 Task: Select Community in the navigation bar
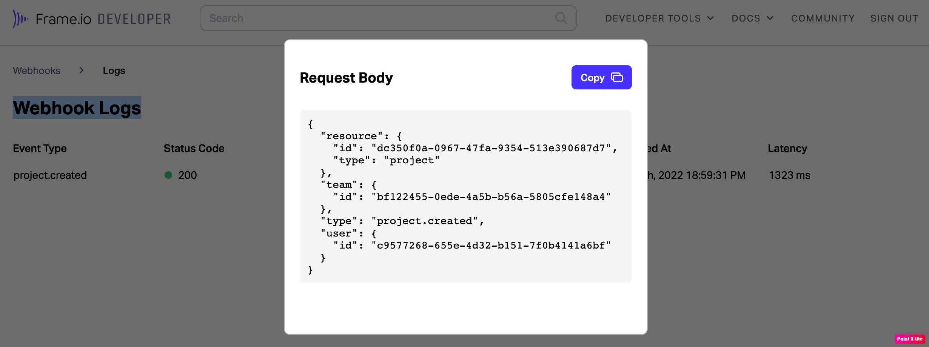click(823, 18)
